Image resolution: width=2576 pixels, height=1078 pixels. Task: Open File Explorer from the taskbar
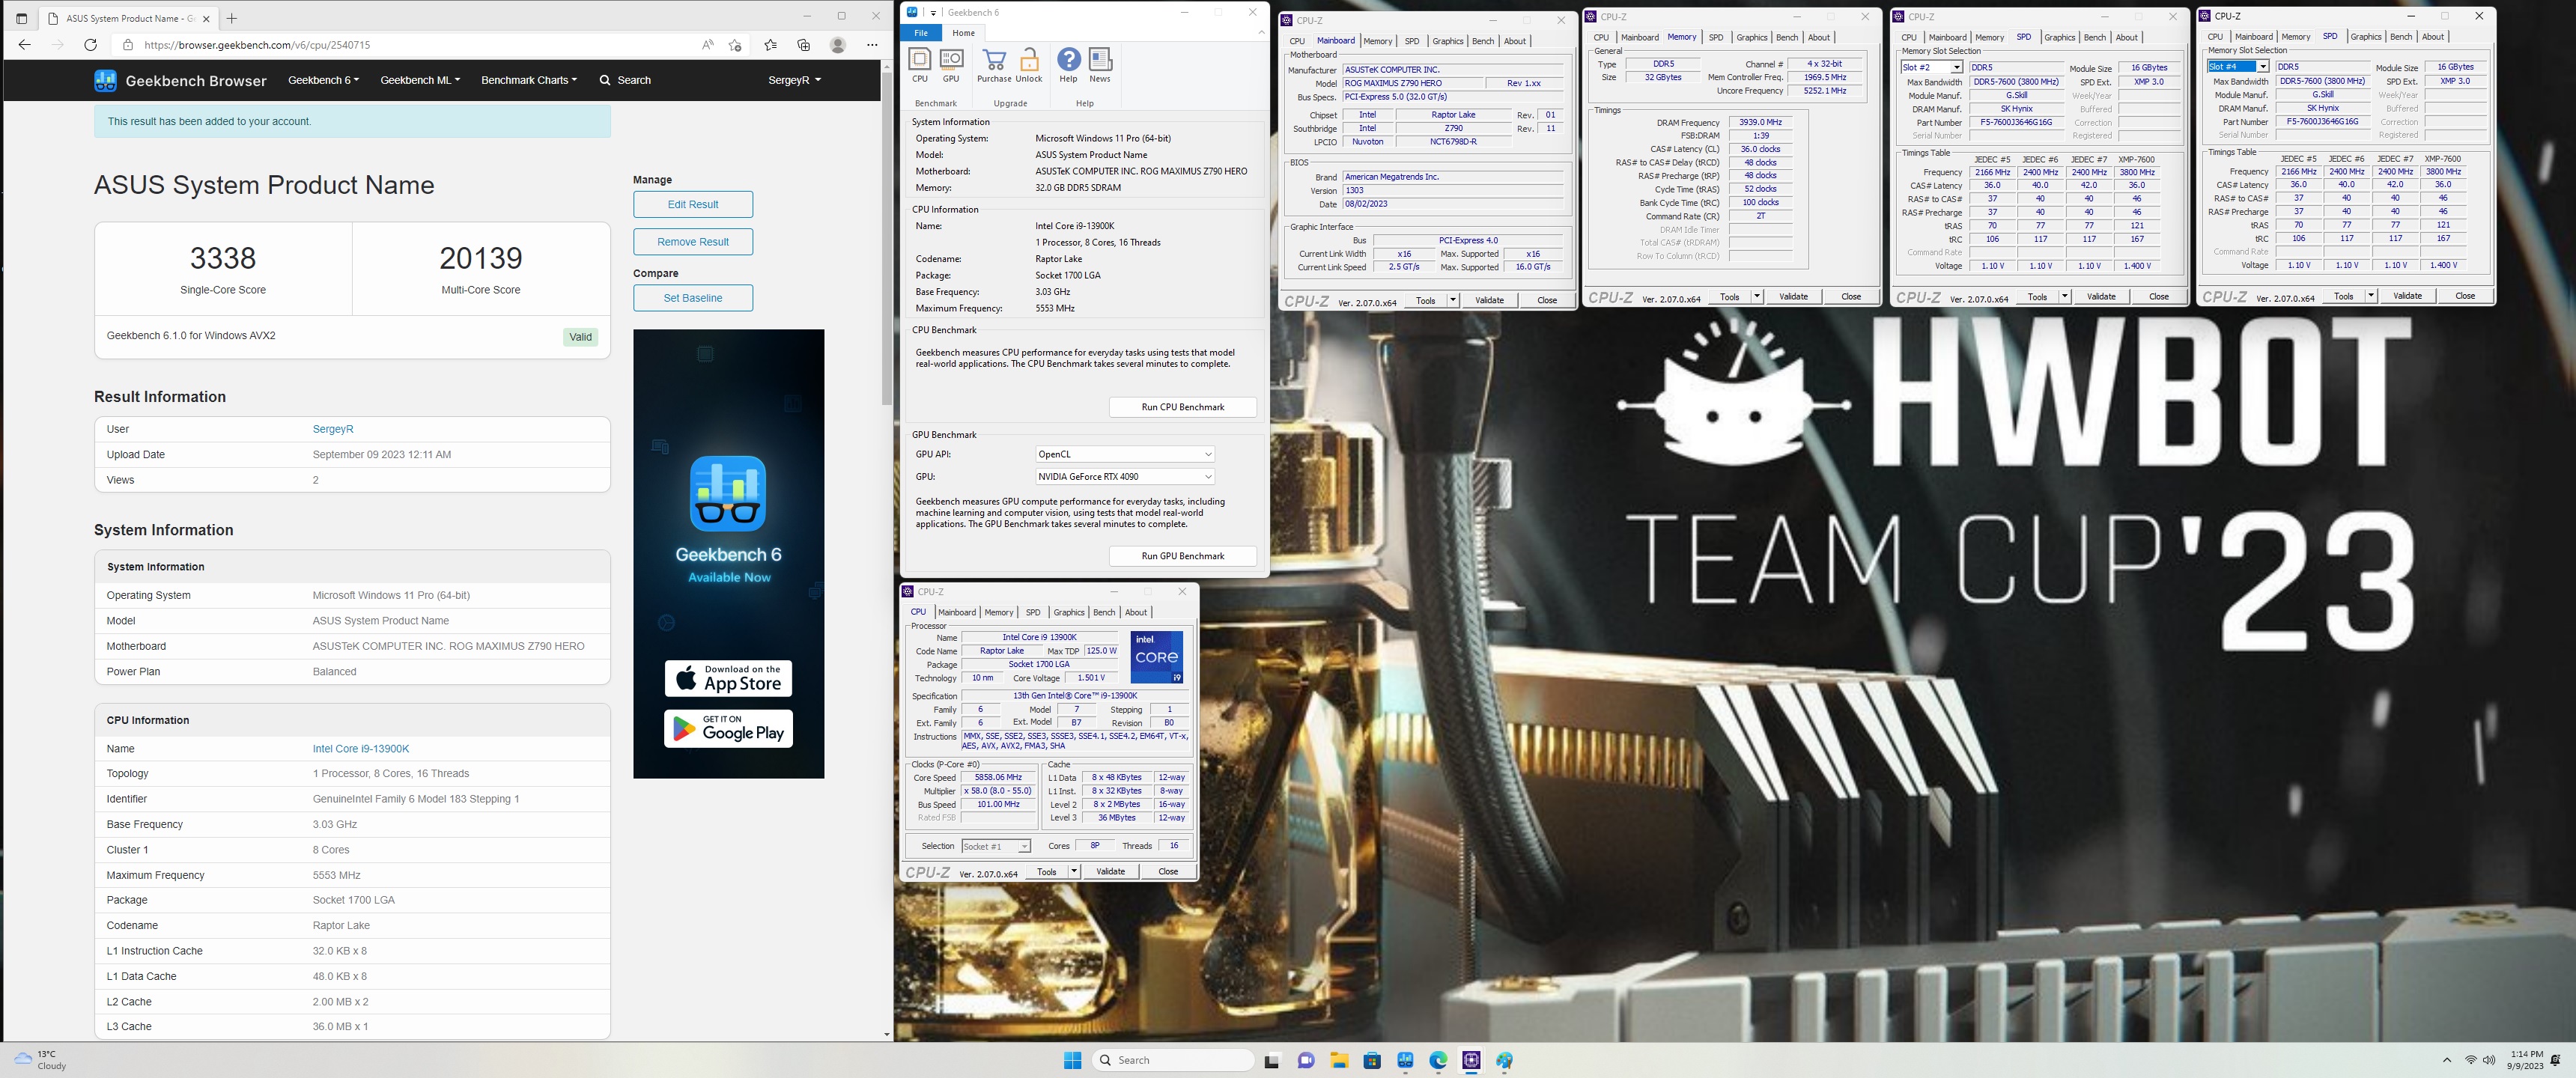[1339, 1060]
